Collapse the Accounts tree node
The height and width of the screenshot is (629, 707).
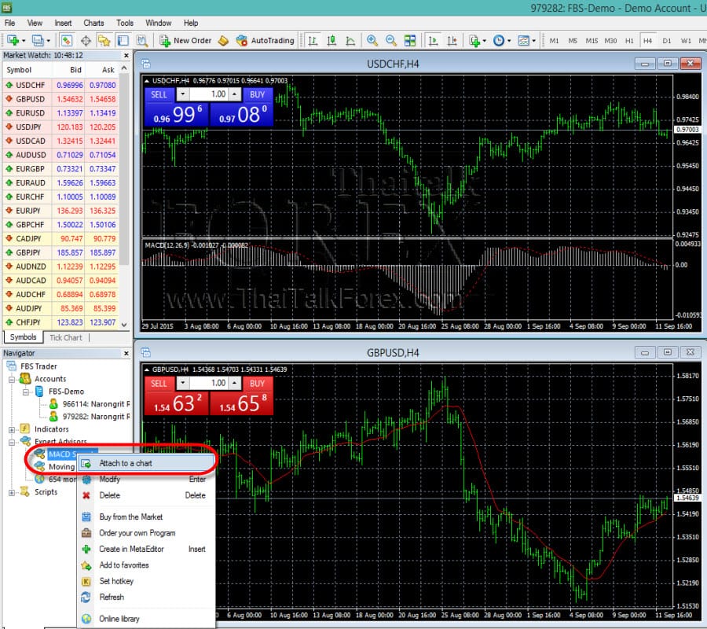pos(12,380)
